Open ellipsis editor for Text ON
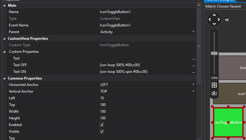 [194, 72]
